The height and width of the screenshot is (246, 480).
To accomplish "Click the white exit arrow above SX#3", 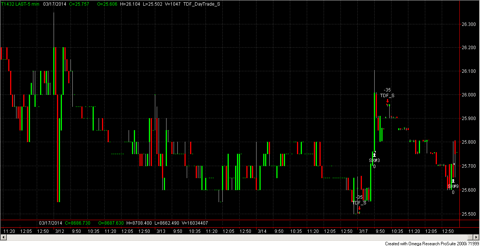I will click(374, 154).
